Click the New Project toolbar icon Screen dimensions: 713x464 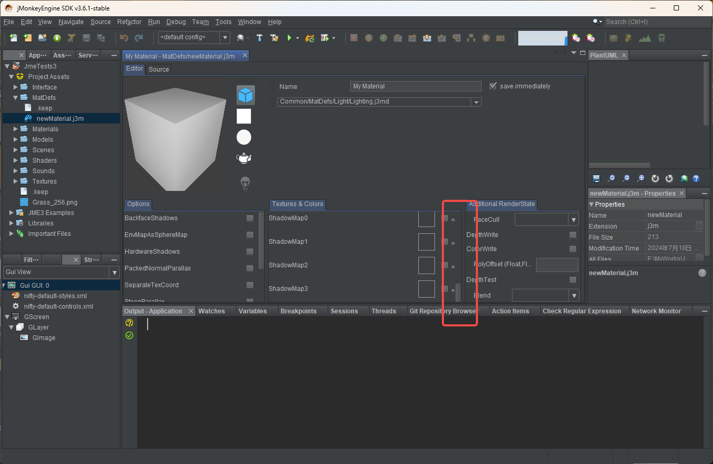pyautogui.click(x=28, y=38)
